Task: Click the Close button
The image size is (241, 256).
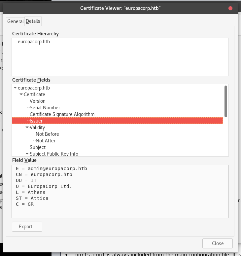Action: pos(218,243)
